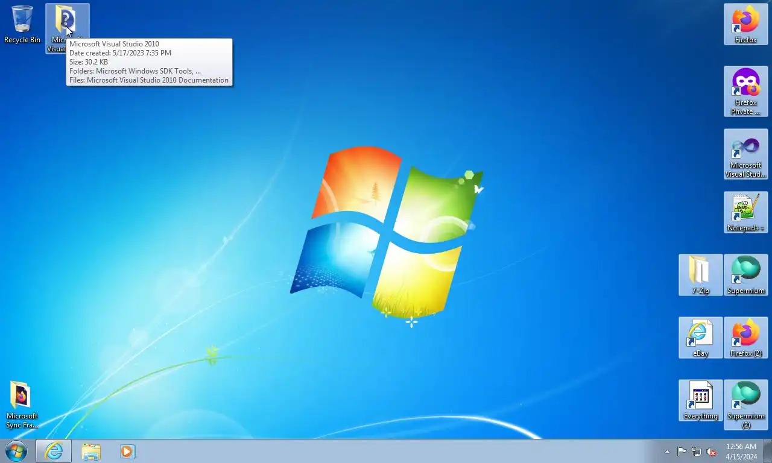772x463 pixels.
Task: Select the Firefox desktop shortcut
Action: click(746, 24)
